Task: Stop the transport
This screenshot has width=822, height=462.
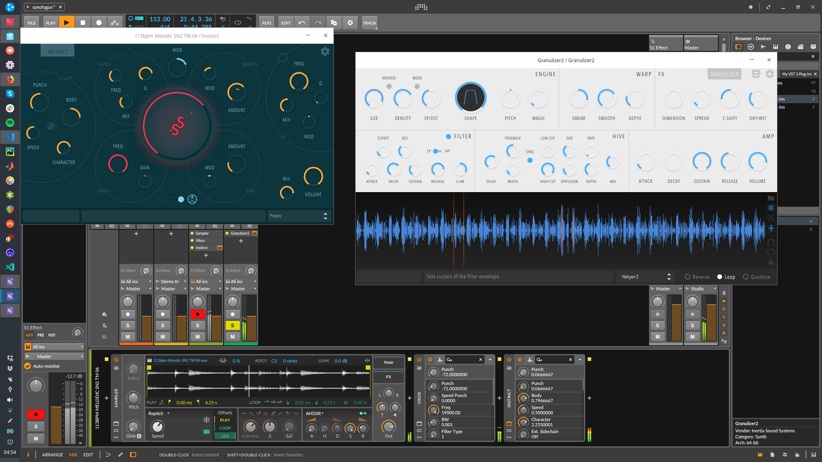Action: (x=83, y=23)
